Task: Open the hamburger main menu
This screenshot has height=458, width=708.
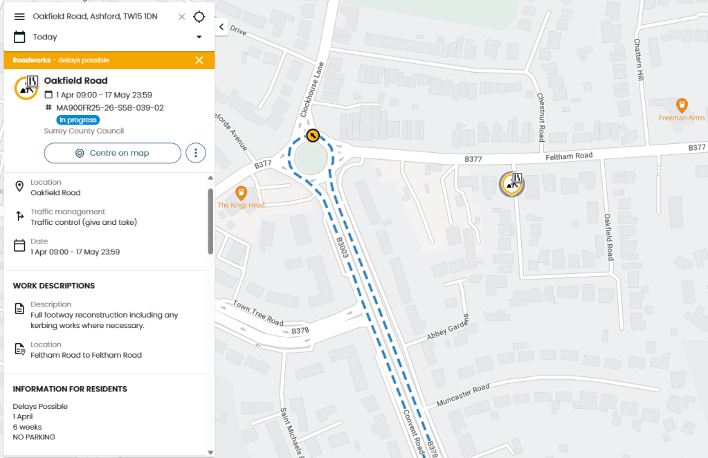Action: [19, 17]
